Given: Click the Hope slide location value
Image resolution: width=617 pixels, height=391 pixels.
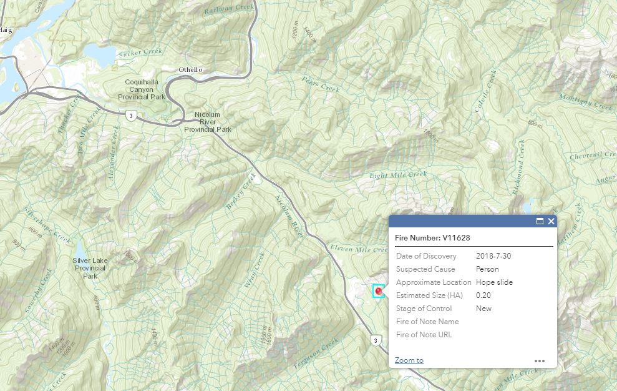Looking at the screenshot, I should click(x=494, y=282).
